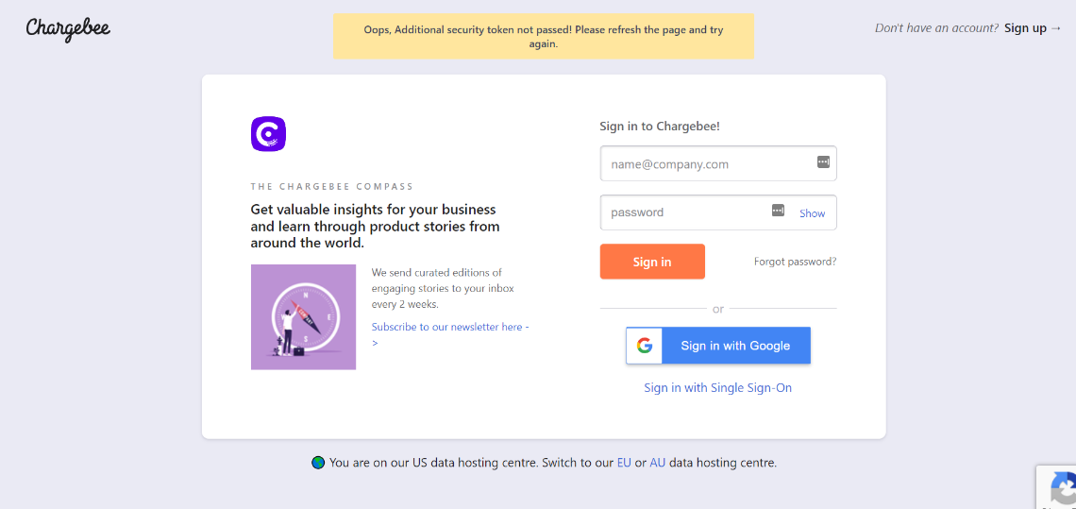Subscribe to our newsletter link
This screenshot has height=509, width=1076.
click(x=449, y=327)
